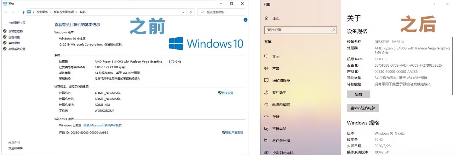
Task: Click the 查找设置 search box
Action: click(300, 30)
